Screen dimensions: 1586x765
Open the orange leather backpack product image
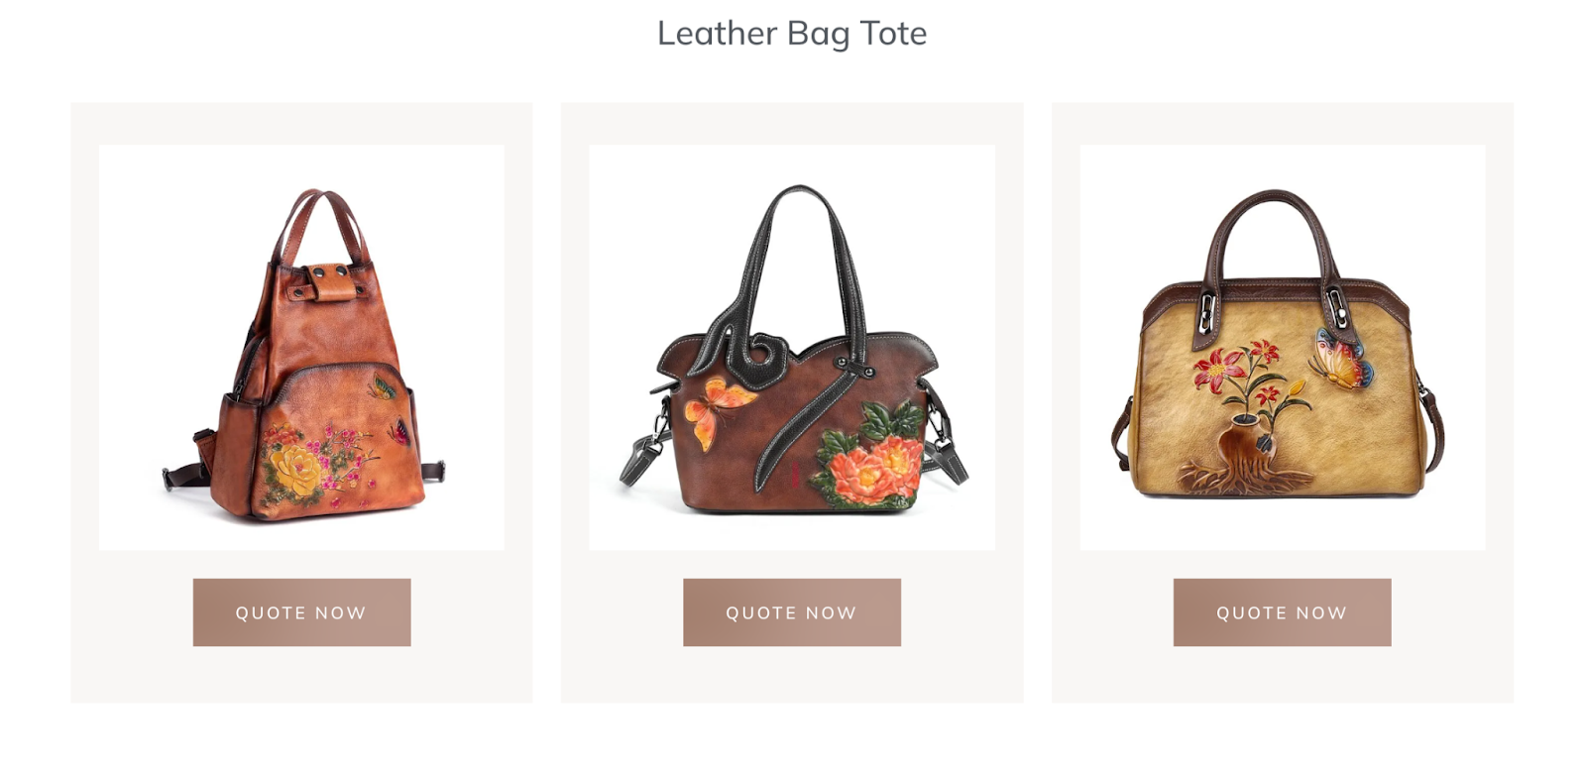coord(301,348)
